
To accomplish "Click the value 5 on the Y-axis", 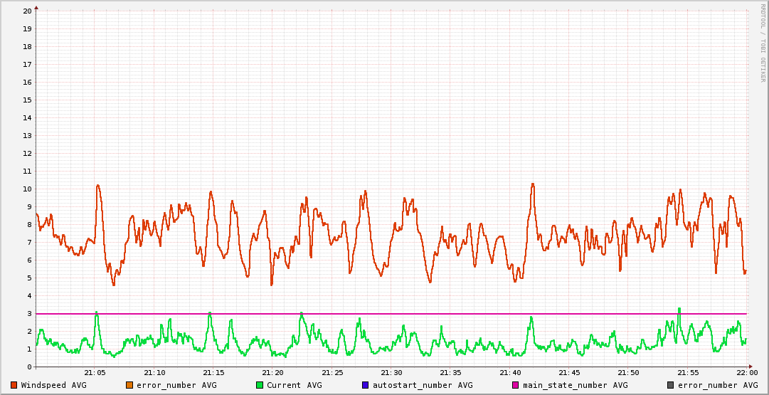I will 29,278.
